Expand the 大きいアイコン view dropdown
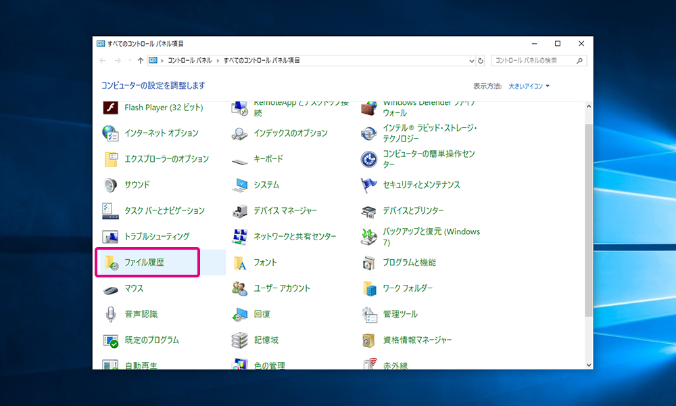The height and width of the screenshot is (406, 676). tap(529, 86)
